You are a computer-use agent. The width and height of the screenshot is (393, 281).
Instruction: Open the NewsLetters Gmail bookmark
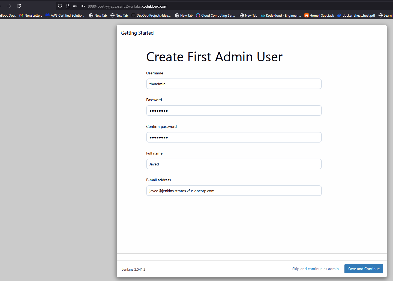(31, 16)
